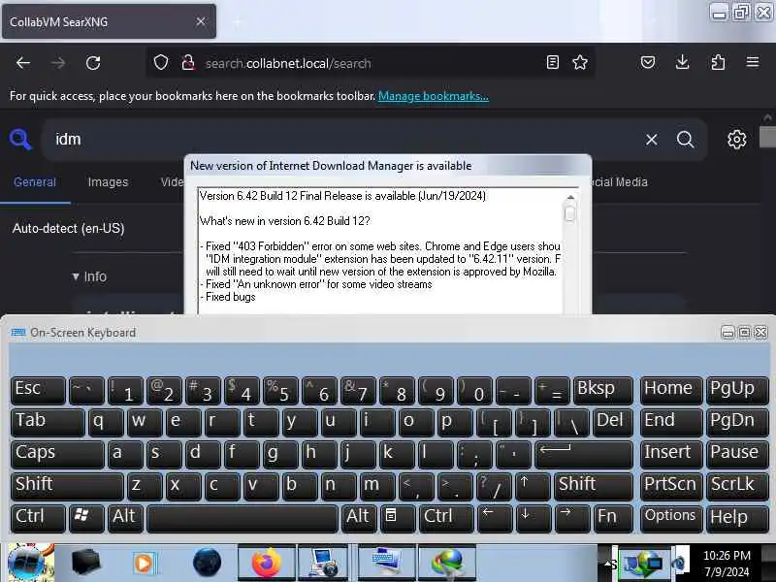Toggle the right Shift key
This screenshot has height=582, width=776.
click(594, 486)
